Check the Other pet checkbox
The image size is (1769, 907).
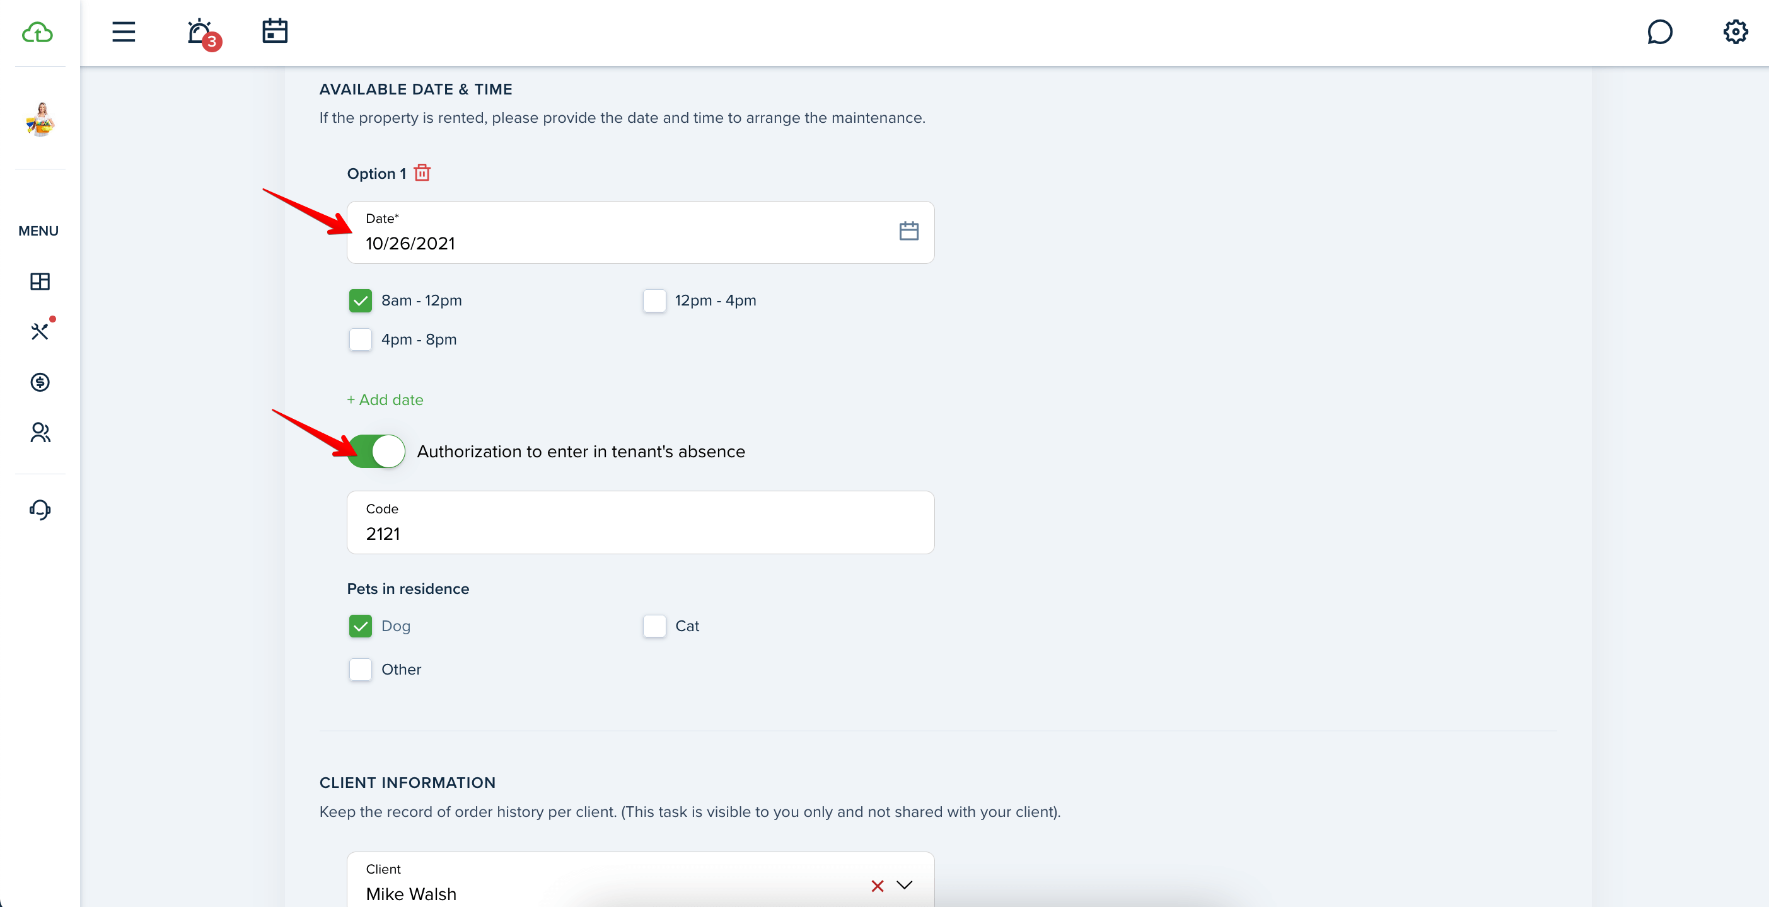[x=361, y=670]
